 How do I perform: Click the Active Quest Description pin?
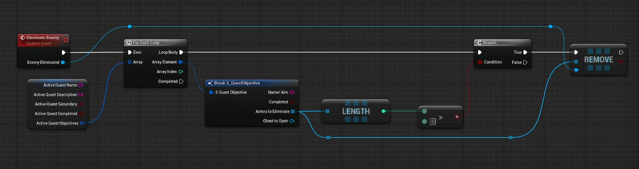[81, 95]
